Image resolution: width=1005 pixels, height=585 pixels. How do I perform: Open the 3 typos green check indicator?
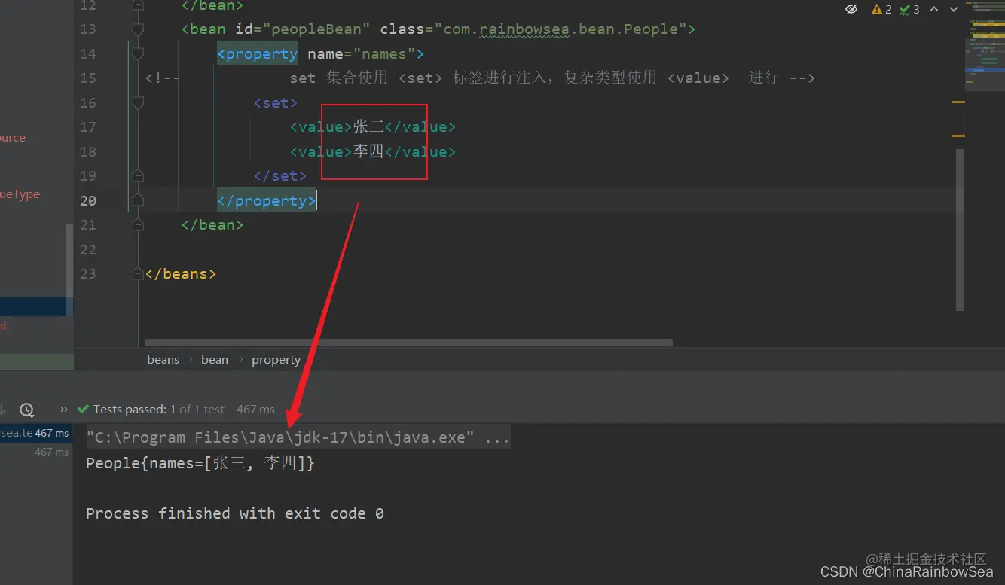pyautogui.click(x=909, y=9)
